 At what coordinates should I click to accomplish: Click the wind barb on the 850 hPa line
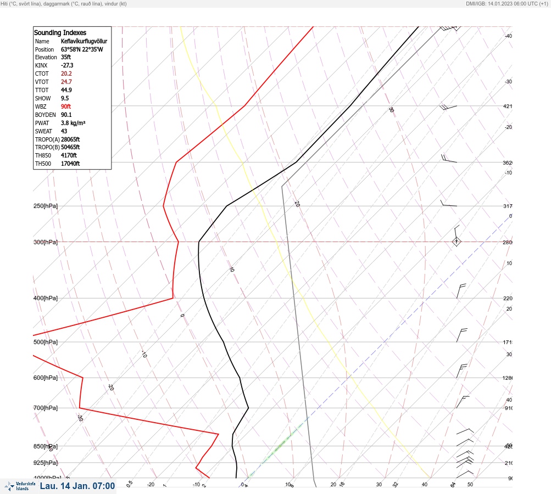[465, 442]
